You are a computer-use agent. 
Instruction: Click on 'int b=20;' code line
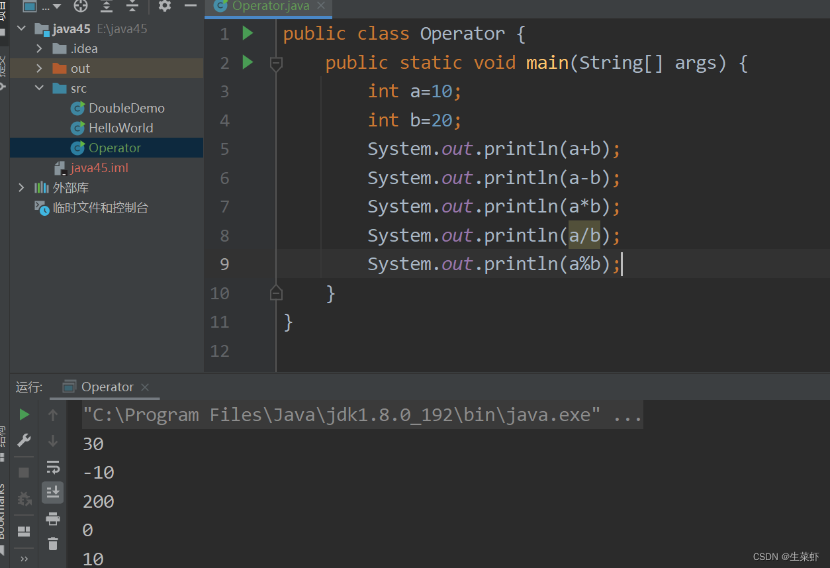tap(415, 120)
